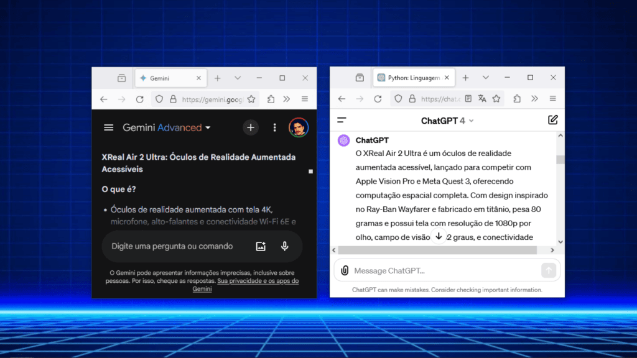Click the ChatGPT horizontal scrollbar

437,250
